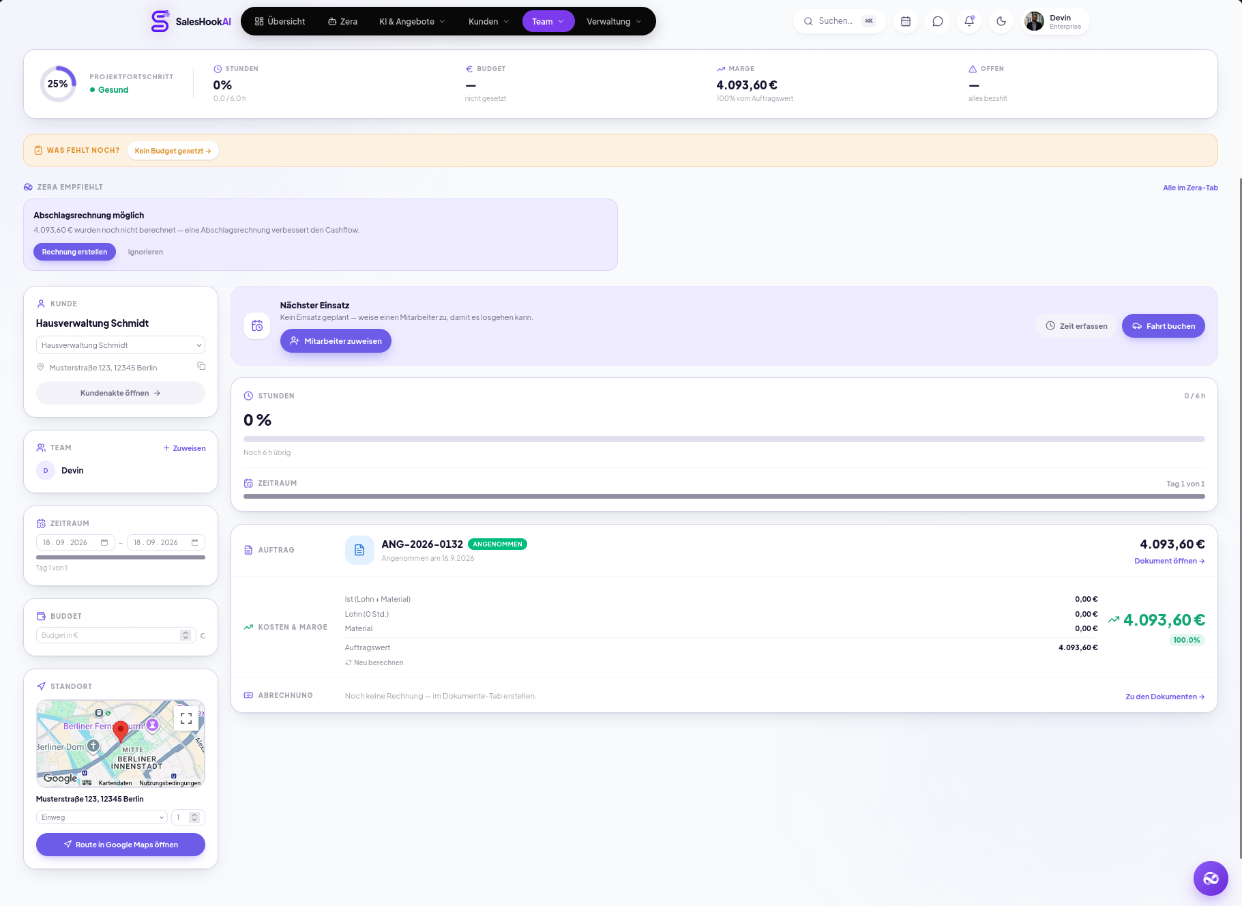
Task: Open Kundenakte öffnen button
Action: pos(121,393)
